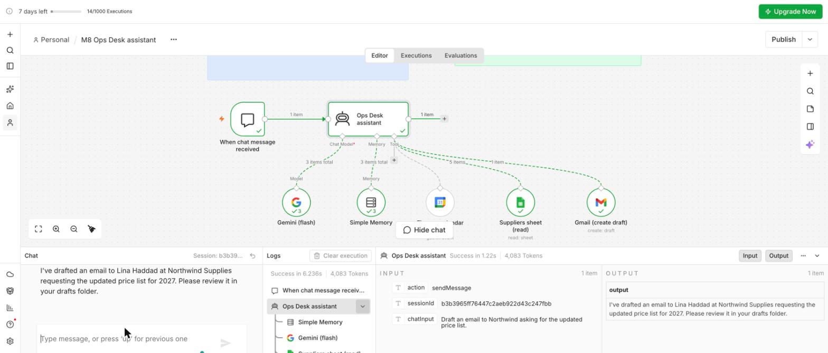Open the Gmail (create draft) node
The image size is (828, 353).
coord(601,202)
